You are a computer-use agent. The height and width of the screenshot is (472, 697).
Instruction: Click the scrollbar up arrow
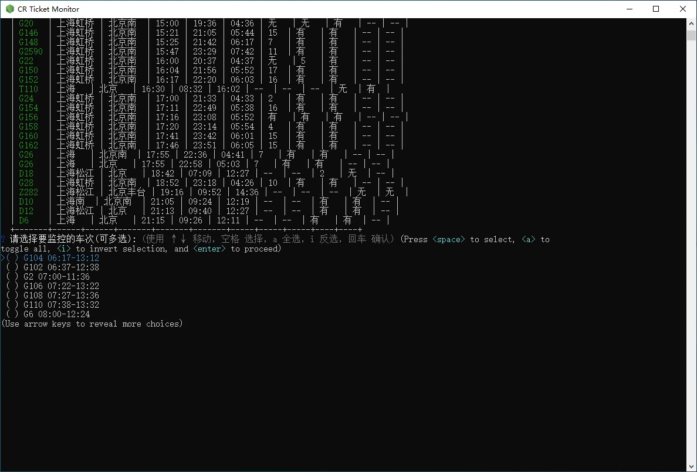[x=691, y=23]
